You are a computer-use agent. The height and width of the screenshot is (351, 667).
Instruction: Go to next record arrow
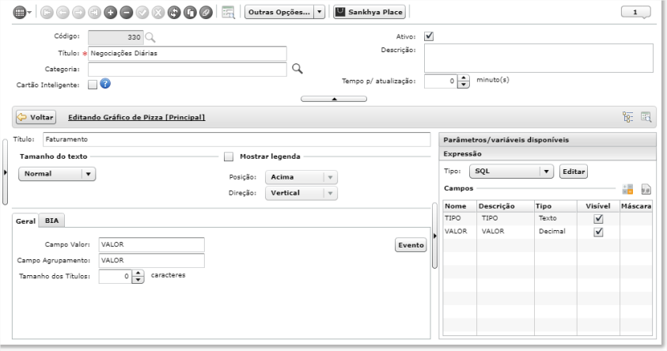tap(78, 13)
